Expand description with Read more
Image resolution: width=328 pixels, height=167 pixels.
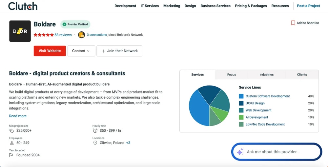18,116
